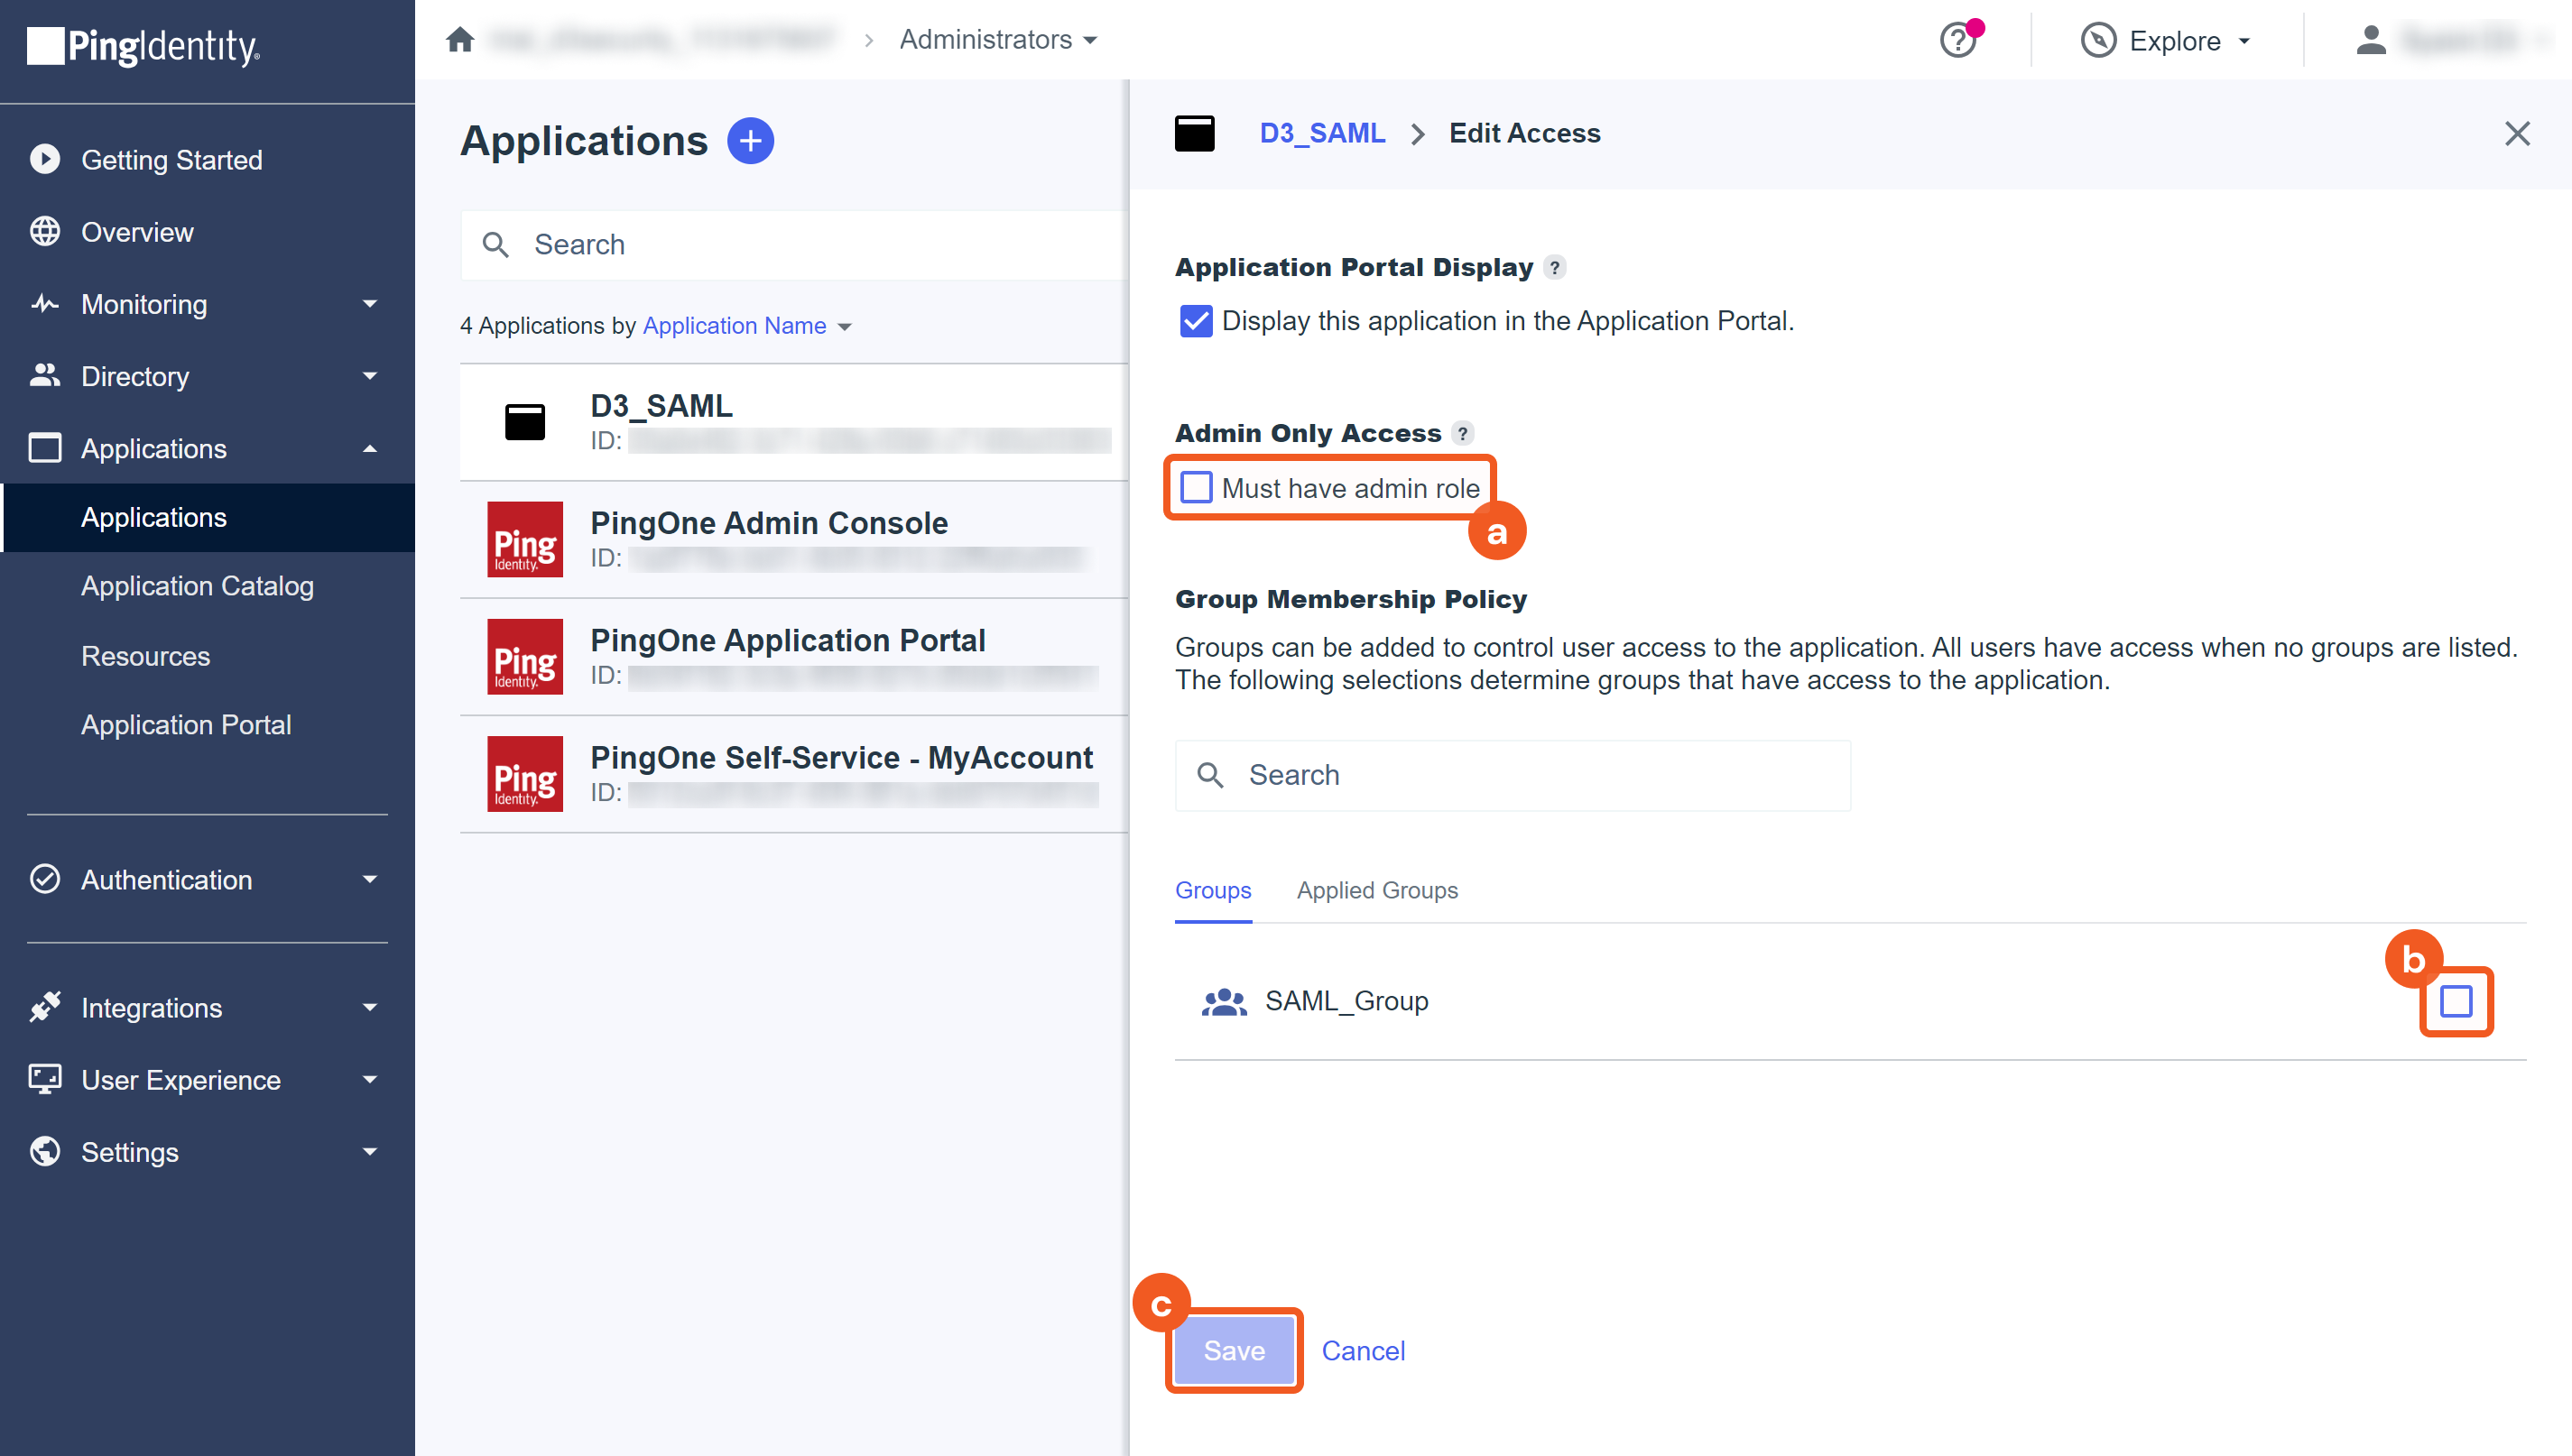Open the Administrators environment dropdown
The image size is (2572, 1456).
click(997, 40)
